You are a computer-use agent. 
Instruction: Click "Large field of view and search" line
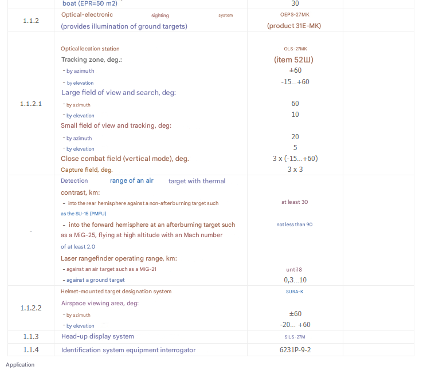118,93
